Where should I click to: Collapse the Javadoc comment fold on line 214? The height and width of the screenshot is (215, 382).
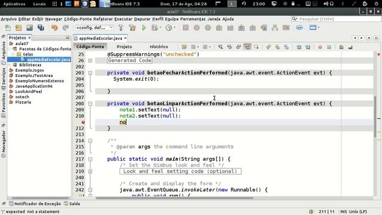click(x=90, y=141)
